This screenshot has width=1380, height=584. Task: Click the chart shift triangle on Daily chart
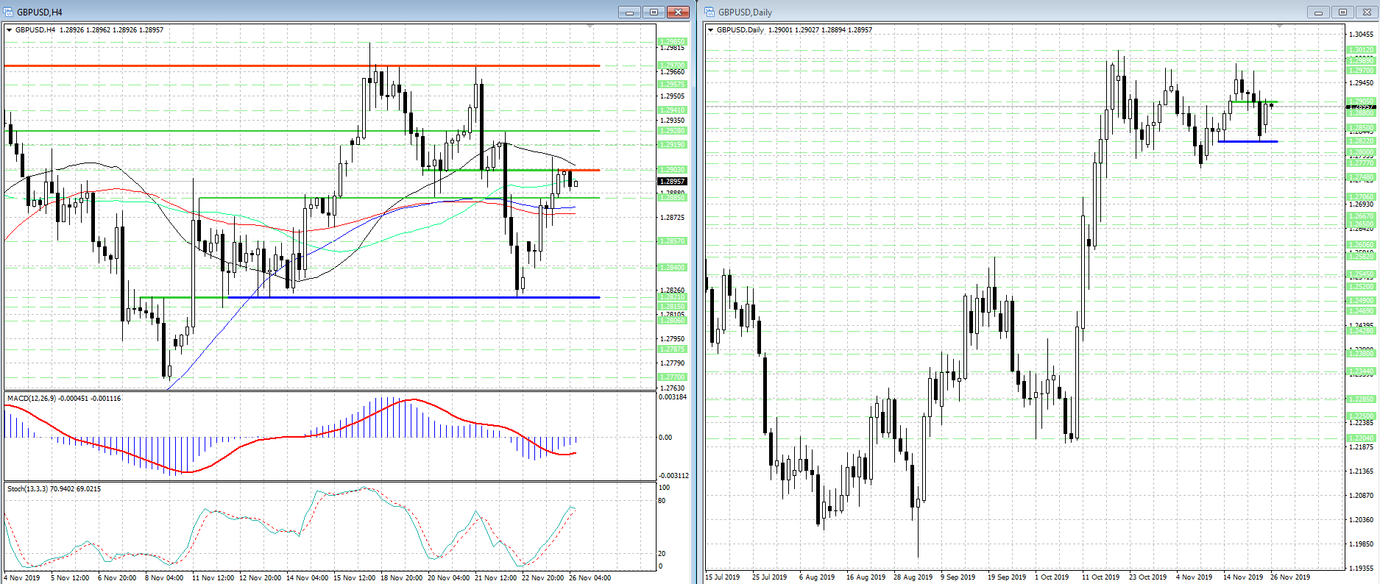pyautogui.click(x=1279, y=26)
